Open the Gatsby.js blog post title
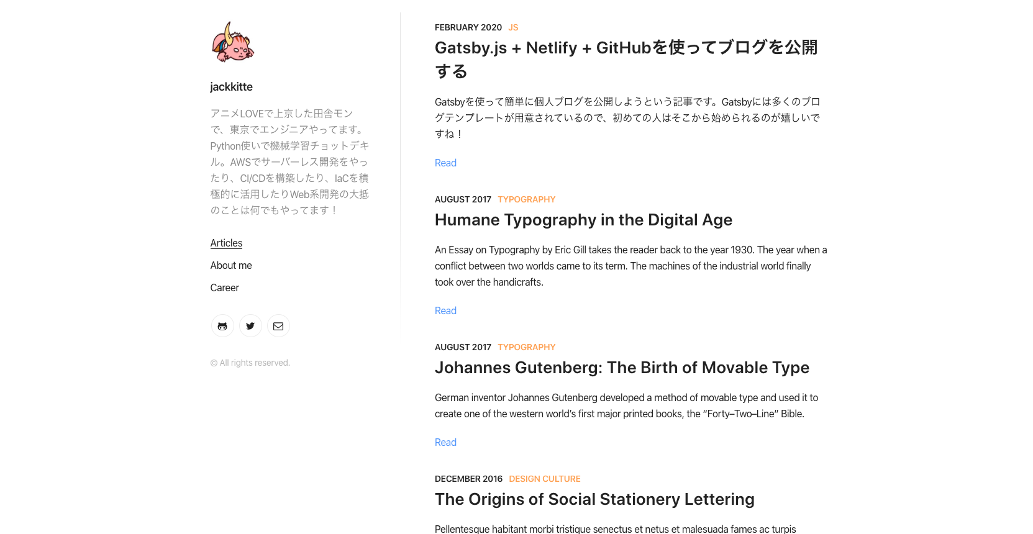 626,59
